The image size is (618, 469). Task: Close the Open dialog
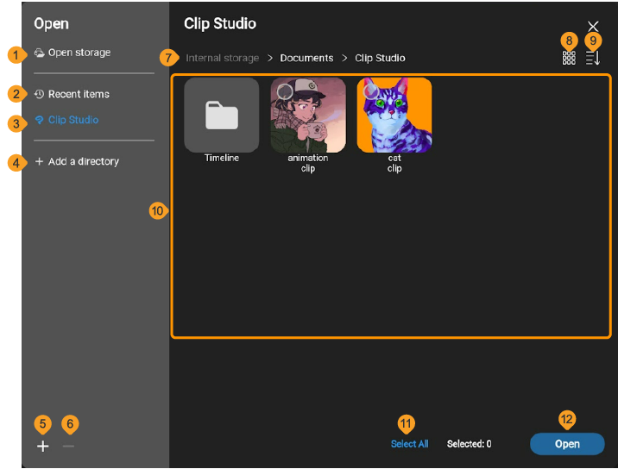(593, 27)
